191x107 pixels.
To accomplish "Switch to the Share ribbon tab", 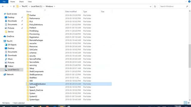I will point(21,2).
